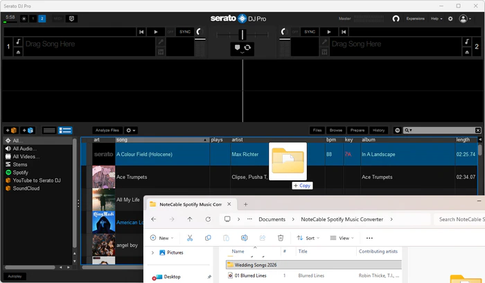Play deck 1
This screenshot has height=283, width=485.
point(156,32)
